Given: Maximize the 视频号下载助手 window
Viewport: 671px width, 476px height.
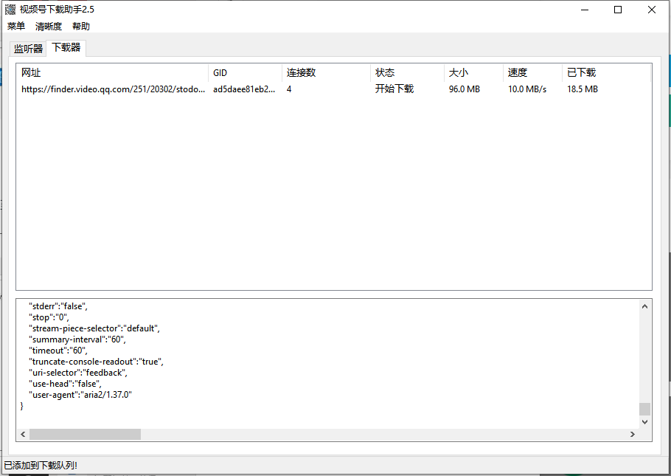Looking at the screenshot, I should [x=618, y=10].
